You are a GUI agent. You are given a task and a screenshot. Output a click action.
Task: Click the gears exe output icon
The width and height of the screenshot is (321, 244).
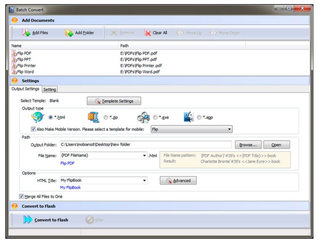(x=143, y=118)
